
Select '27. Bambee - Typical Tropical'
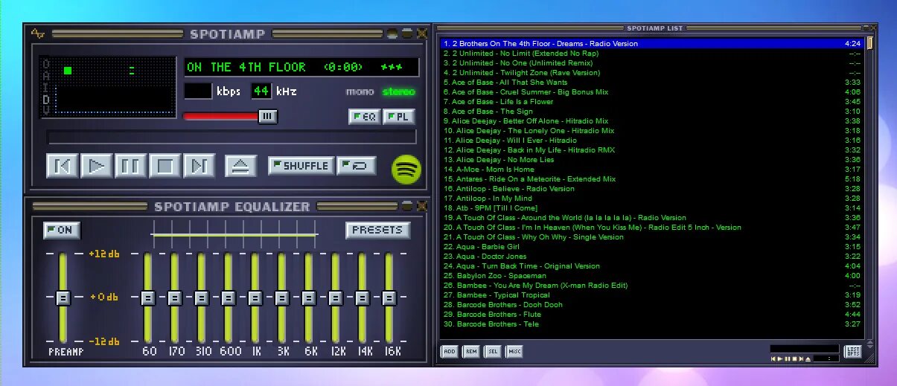pyautogui.click(x=651, y=295)
